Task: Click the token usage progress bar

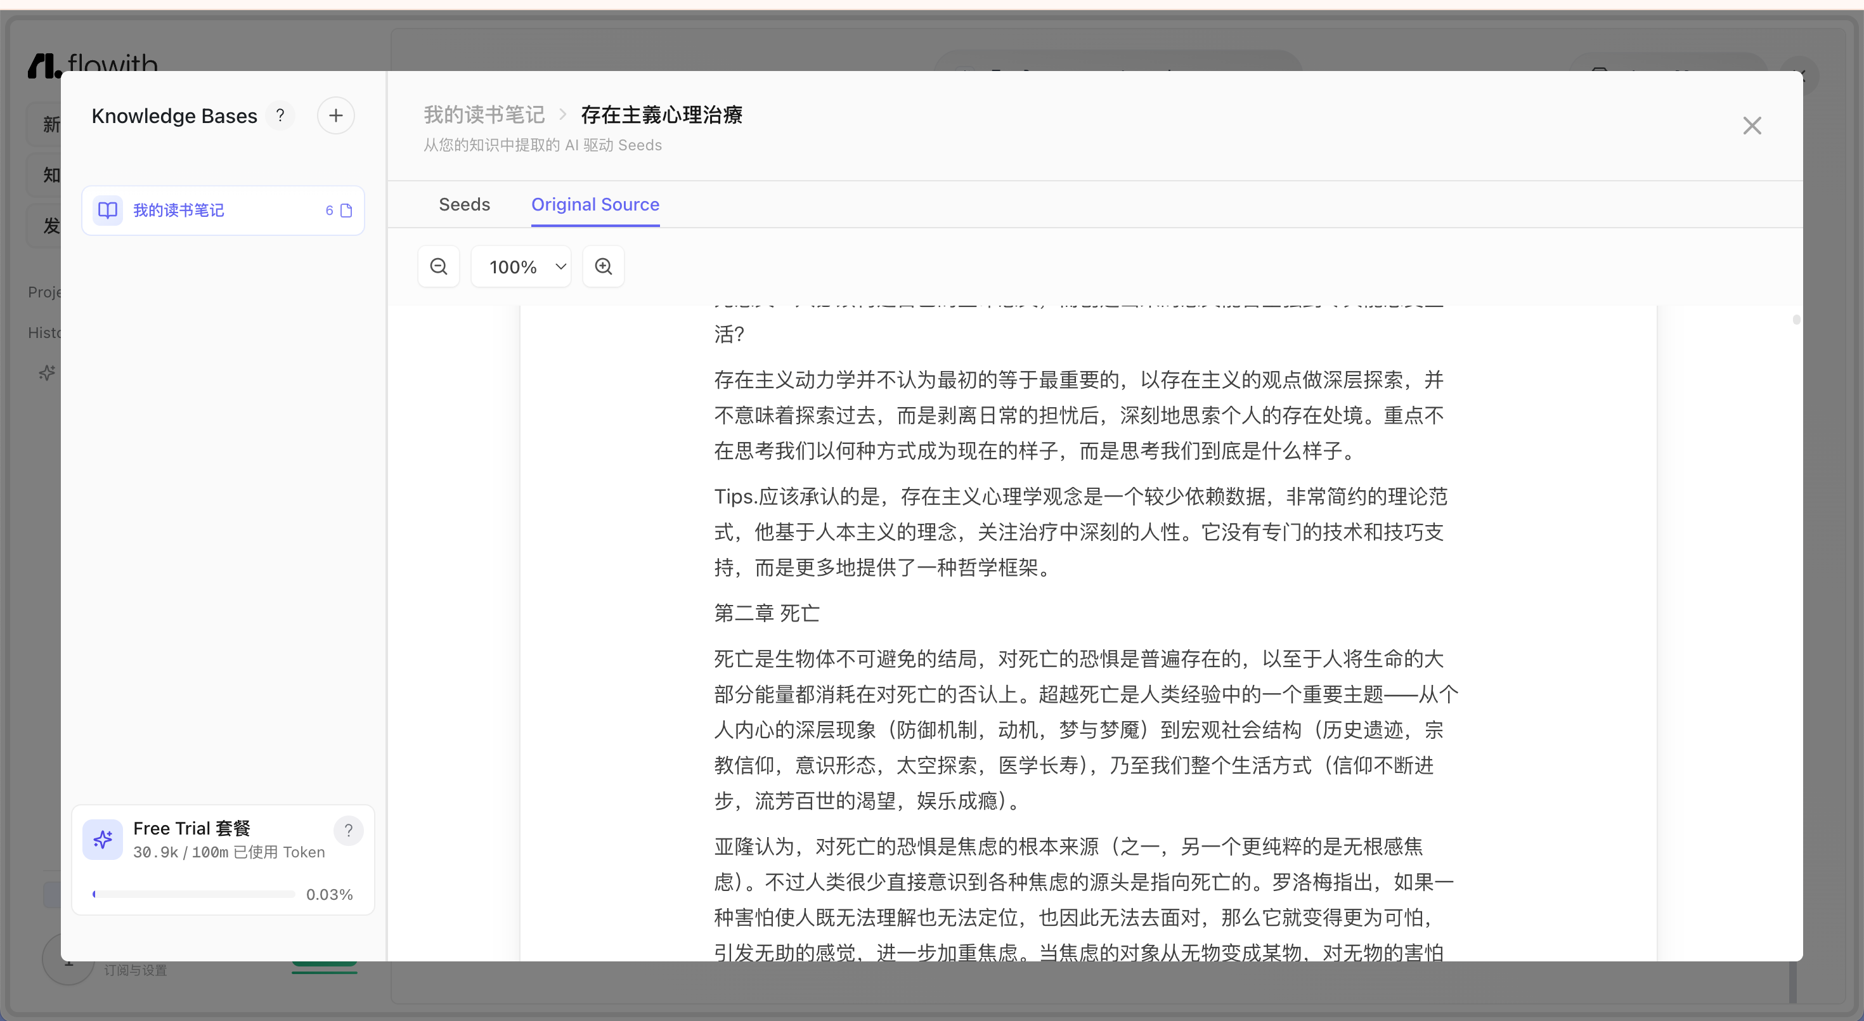Action: point(194,894)
